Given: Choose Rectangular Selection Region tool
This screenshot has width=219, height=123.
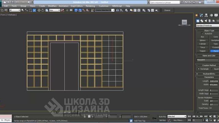Looking at the screenshot, I should click(x=30, y=10).
